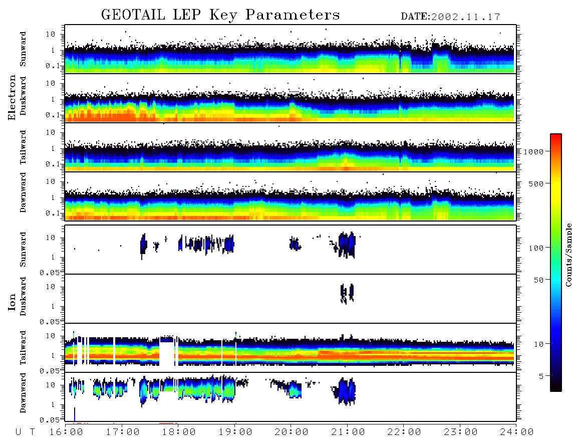The height and width of the screenshot is (441, 572).
Task: Click the "16:00" time tick label
Action: 67,432
